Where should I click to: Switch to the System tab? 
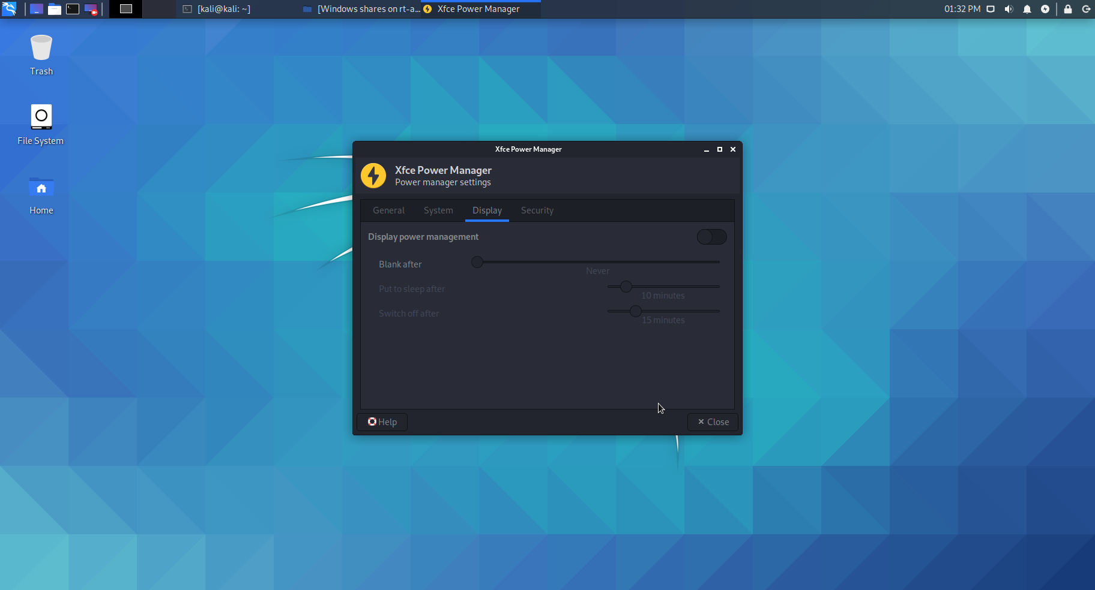pos(438,210)
